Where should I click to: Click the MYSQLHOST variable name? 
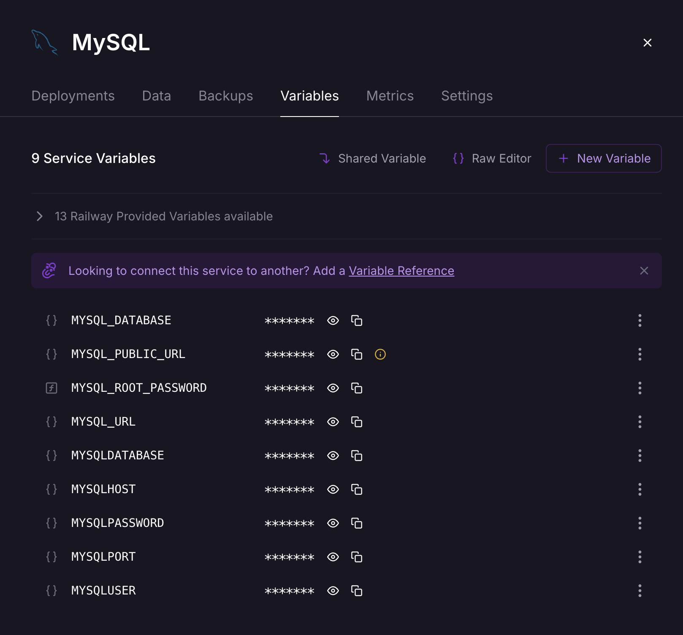pos(103,489)
